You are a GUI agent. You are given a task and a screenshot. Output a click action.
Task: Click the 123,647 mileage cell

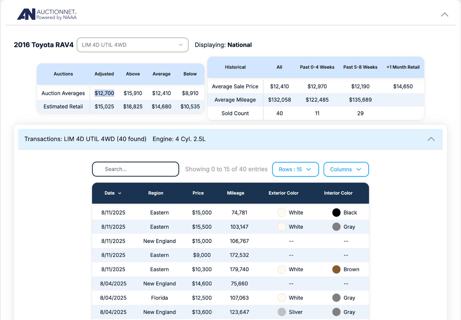pyautogui.click(x=239, y=312)
